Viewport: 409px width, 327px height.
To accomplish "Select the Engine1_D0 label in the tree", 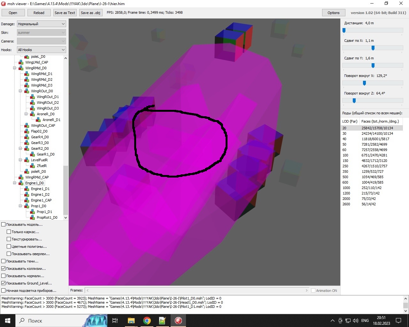I will (x=35, y=183).
